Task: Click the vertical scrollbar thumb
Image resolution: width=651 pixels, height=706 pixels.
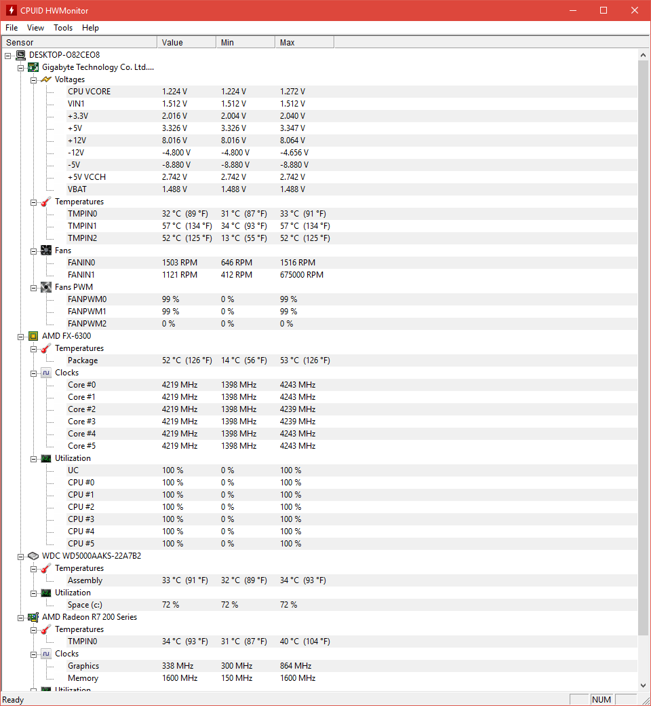Action: 643,348
